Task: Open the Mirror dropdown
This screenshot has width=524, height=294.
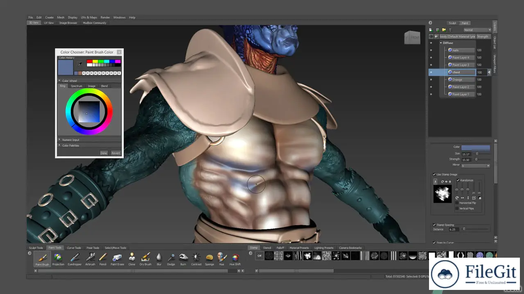Action: [x=475, y=165]
